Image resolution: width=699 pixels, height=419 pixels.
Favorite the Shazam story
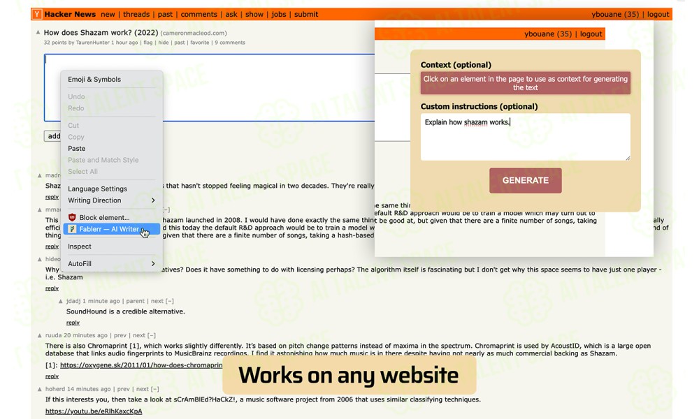200,43
